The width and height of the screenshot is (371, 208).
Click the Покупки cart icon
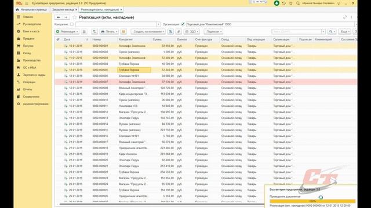point(19,46)
